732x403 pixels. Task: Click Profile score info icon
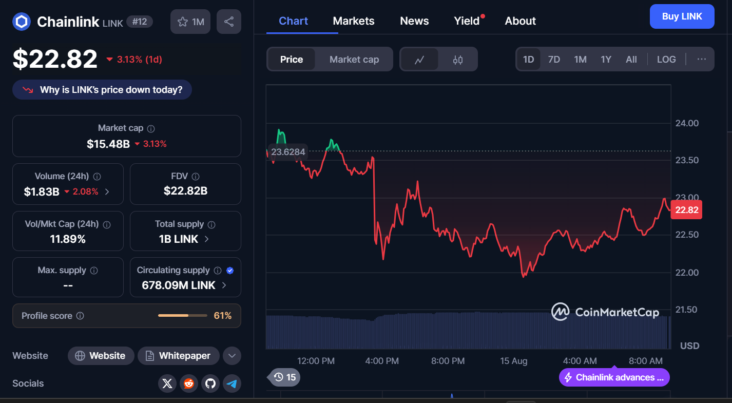point(80,316)
